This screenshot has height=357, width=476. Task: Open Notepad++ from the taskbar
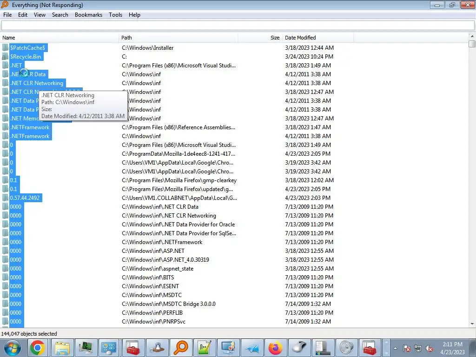coord(205,348)
